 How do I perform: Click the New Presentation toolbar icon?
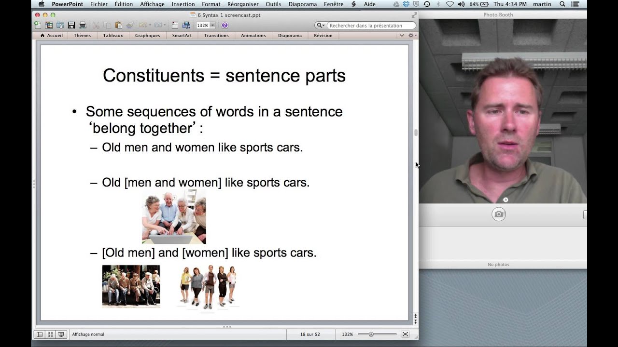click(x=37, y=25)
